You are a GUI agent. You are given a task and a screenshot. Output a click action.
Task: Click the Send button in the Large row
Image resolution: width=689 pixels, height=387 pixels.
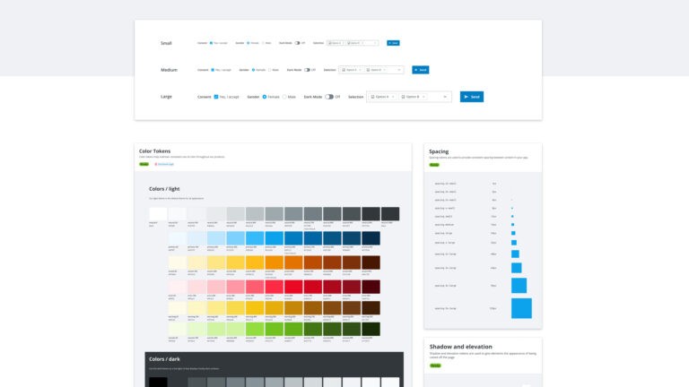(472, 97)
